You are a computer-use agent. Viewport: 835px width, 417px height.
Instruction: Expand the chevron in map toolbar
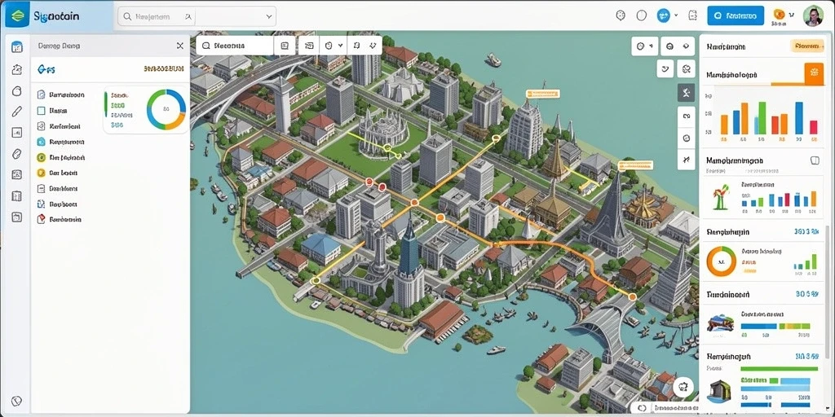point(340,46)
